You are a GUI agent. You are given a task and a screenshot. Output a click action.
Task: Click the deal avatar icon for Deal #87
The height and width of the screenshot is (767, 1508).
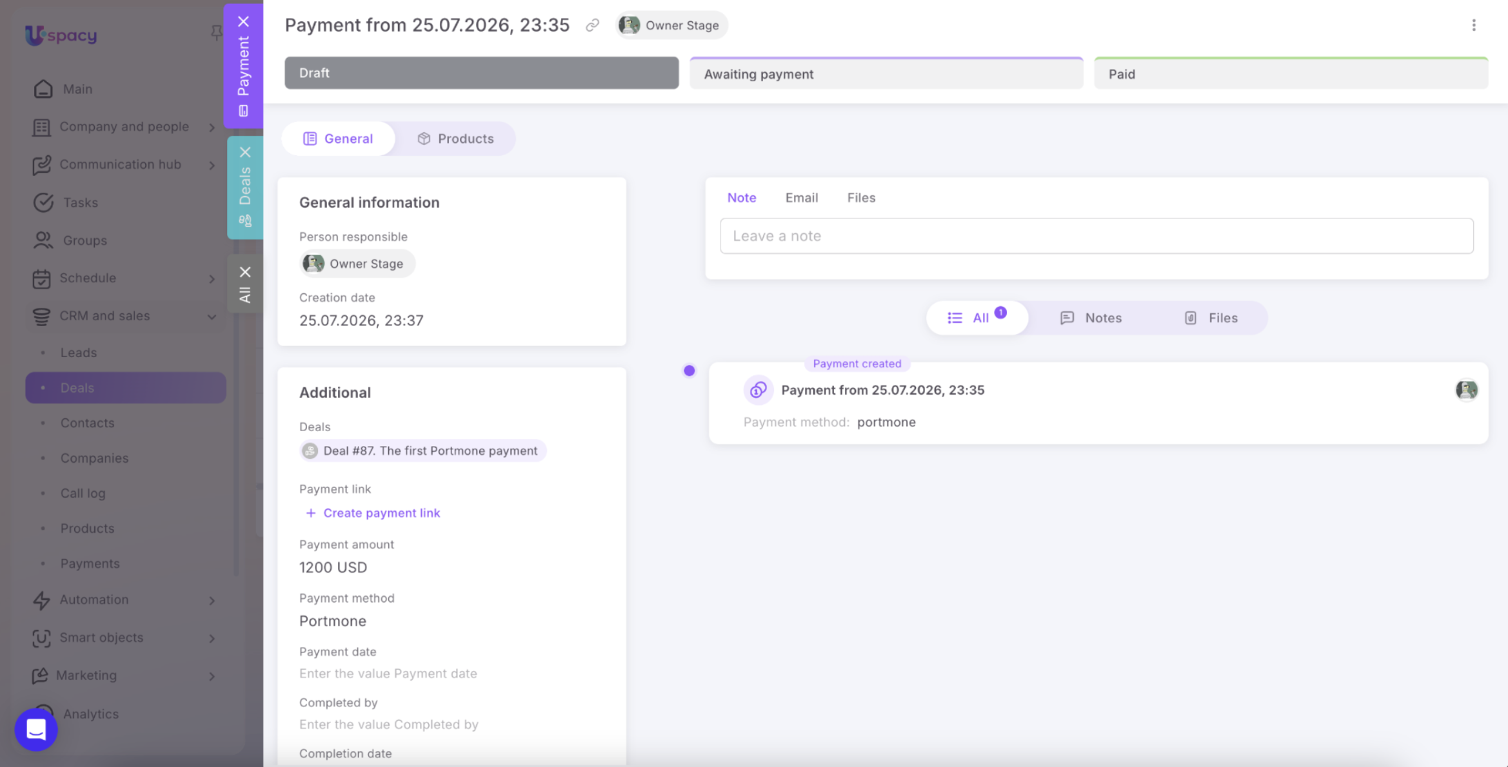pos(310,451)
